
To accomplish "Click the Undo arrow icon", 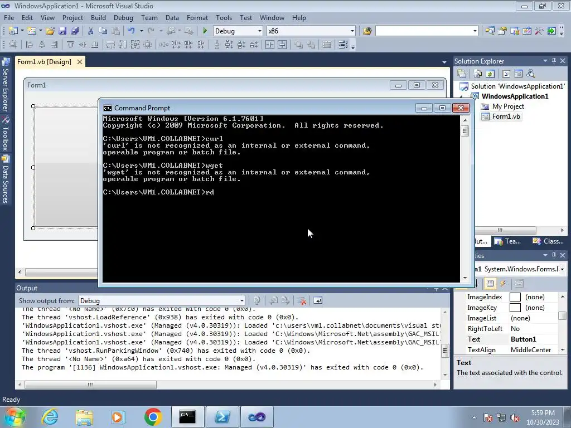I will [132, 31].
